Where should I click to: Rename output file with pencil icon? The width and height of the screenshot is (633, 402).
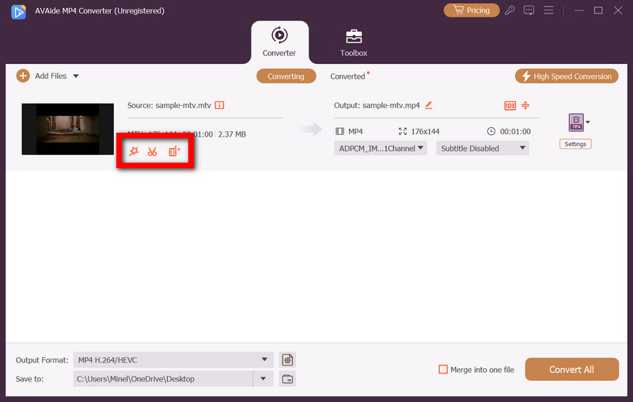tap(429, 105)
